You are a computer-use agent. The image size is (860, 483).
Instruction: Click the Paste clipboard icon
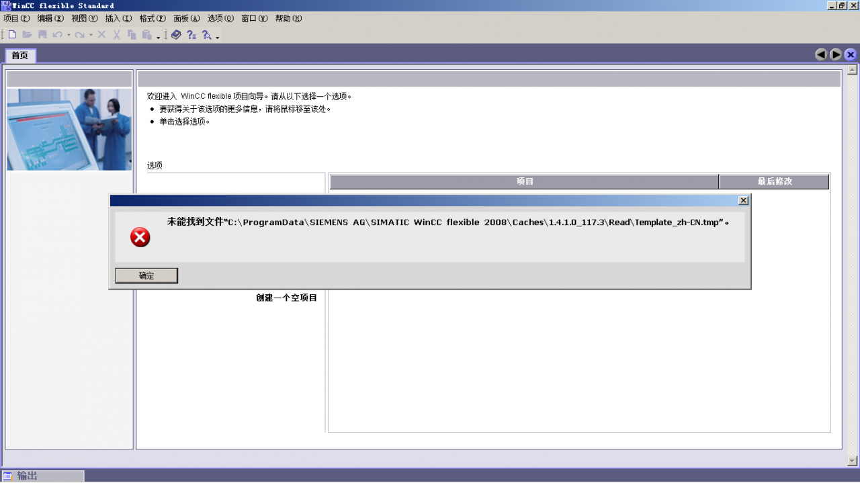146,34
